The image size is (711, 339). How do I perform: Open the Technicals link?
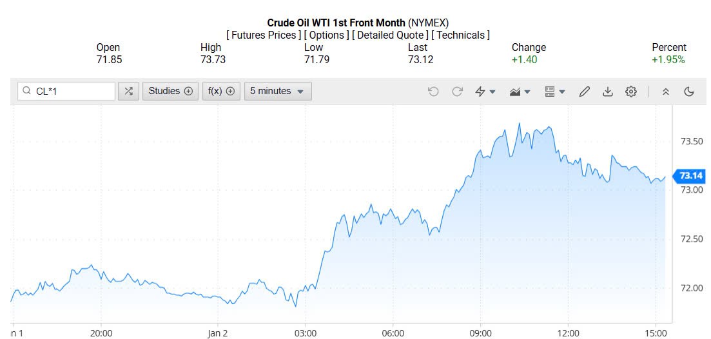click(x=460, y=35)
